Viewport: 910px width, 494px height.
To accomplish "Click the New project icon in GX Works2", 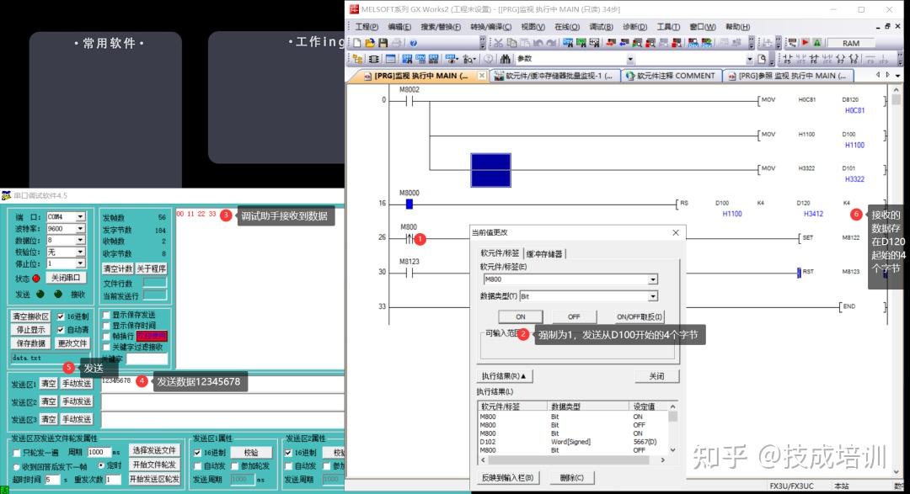I will point(357,42).
